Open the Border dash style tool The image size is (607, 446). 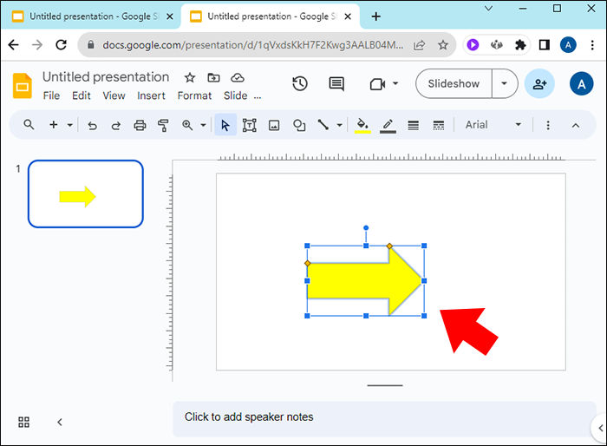[438, 125]
